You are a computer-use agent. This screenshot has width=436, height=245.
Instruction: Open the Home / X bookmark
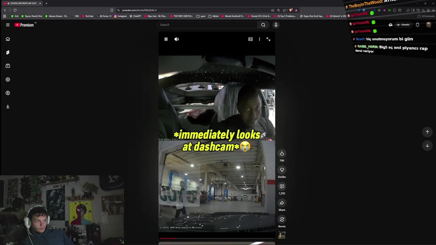click(x=104, y=16)
